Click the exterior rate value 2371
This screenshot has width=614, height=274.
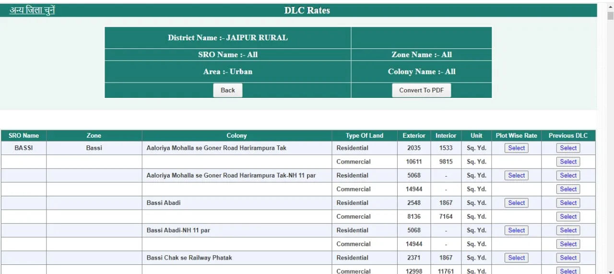click(x=414, y=258)
